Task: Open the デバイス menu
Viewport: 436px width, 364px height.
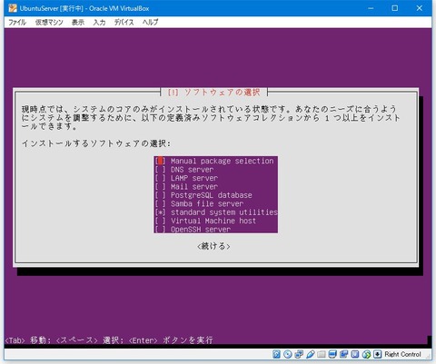Action: tap(124, 22)
